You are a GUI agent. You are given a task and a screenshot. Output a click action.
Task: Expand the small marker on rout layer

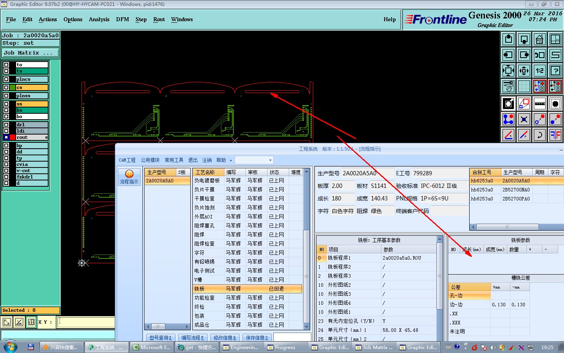[46, 137]
